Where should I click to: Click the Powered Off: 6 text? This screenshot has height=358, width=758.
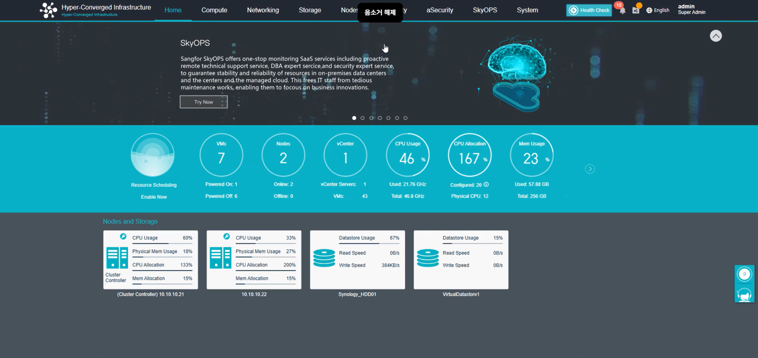[221, 196]
